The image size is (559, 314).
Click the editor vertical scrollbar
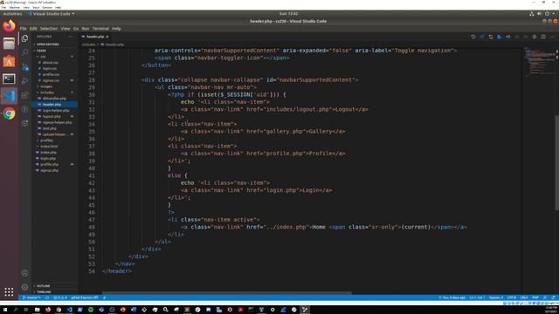tap(557, 163)
